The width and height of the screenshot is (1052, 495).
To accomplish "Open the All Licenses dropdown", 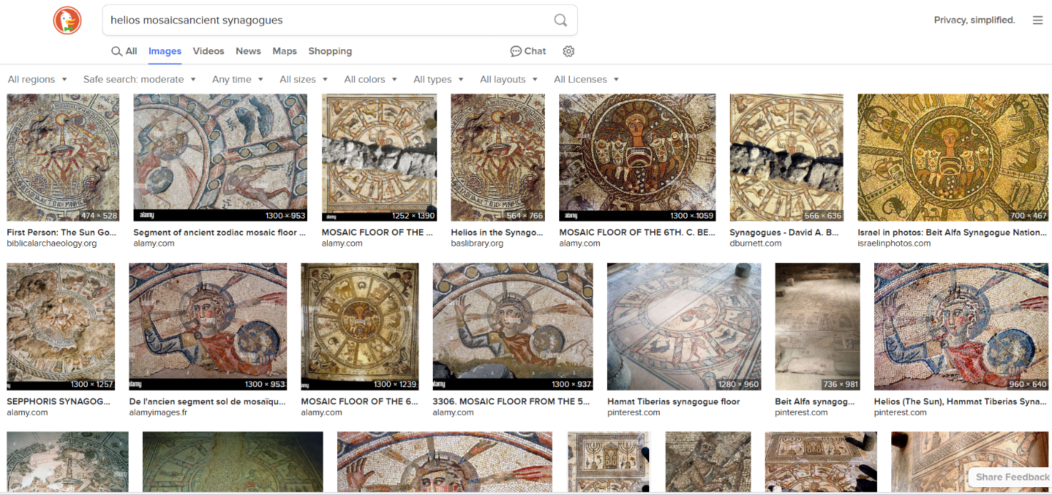I will [586, 79].
